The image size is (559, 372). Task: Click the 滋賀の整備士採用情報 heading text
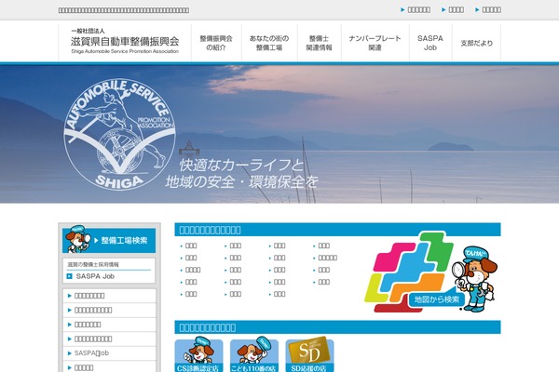(x=93, y=264)
